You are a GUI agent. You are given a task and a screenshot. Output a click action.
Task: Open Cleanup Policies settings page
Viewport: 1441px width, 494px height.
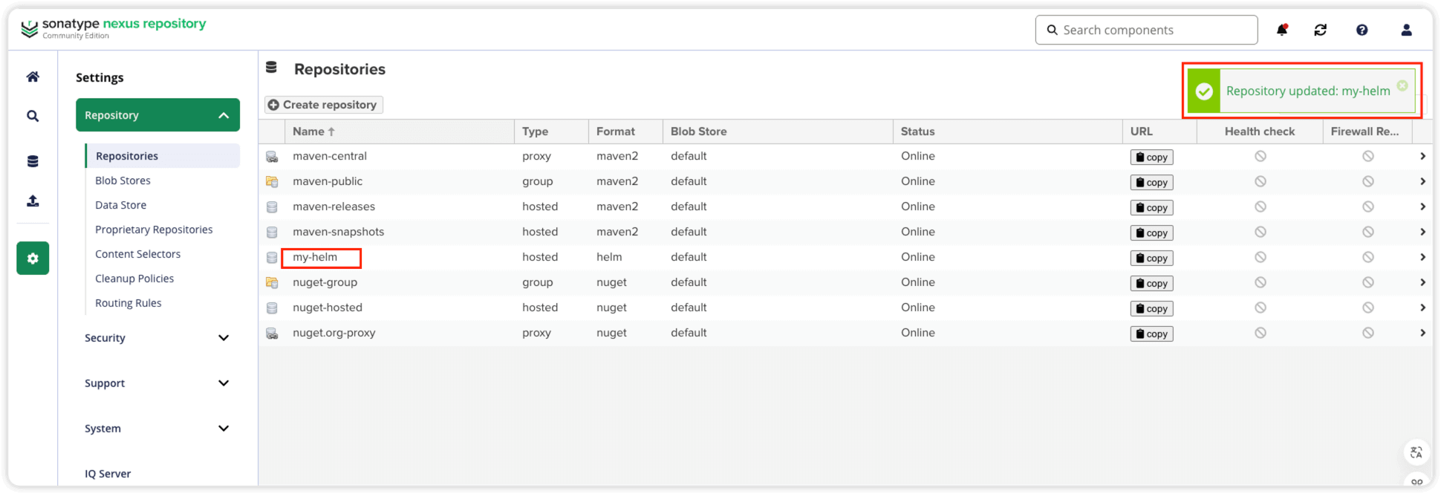point(134,279)
